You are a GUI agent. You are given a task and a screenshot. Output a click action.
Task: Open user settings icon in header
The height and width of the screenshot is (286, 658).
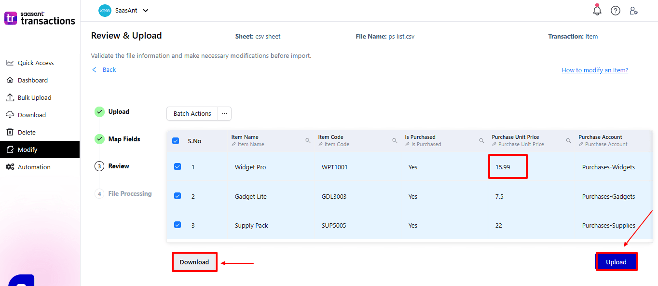click(x=633, y=11)
